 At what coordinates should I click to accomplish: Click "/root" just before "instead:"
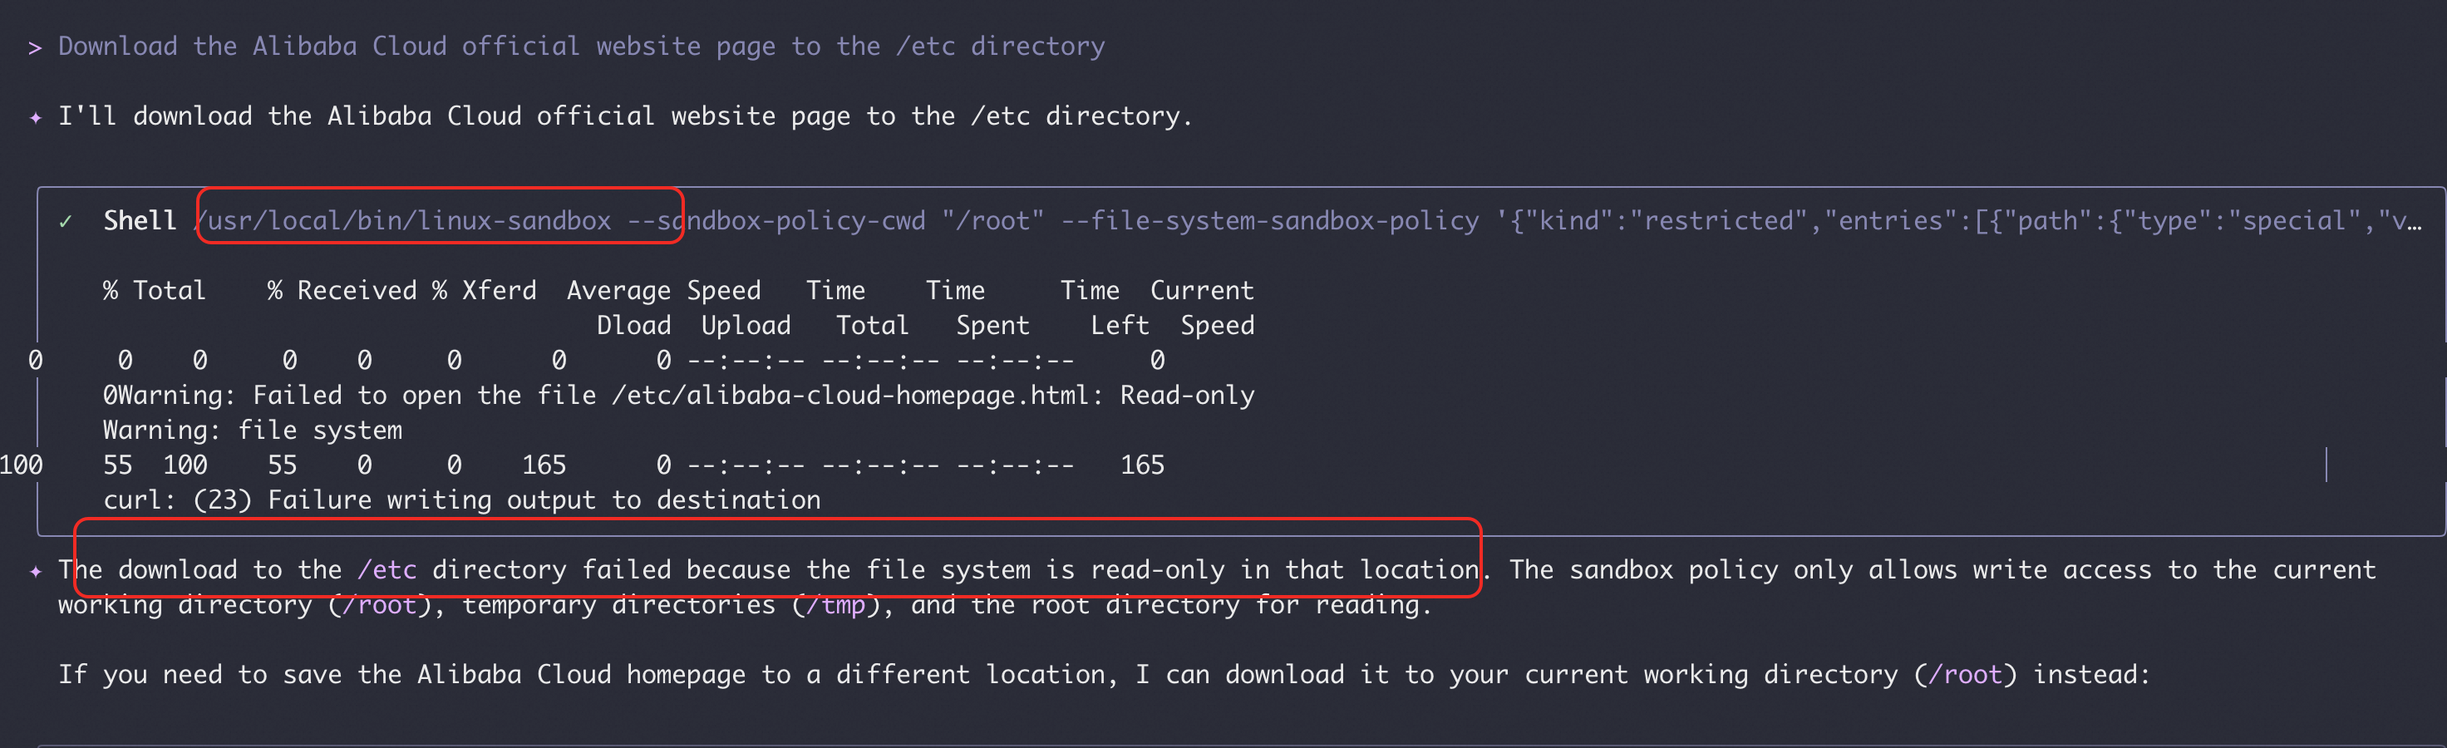[x=1966, y=675]
